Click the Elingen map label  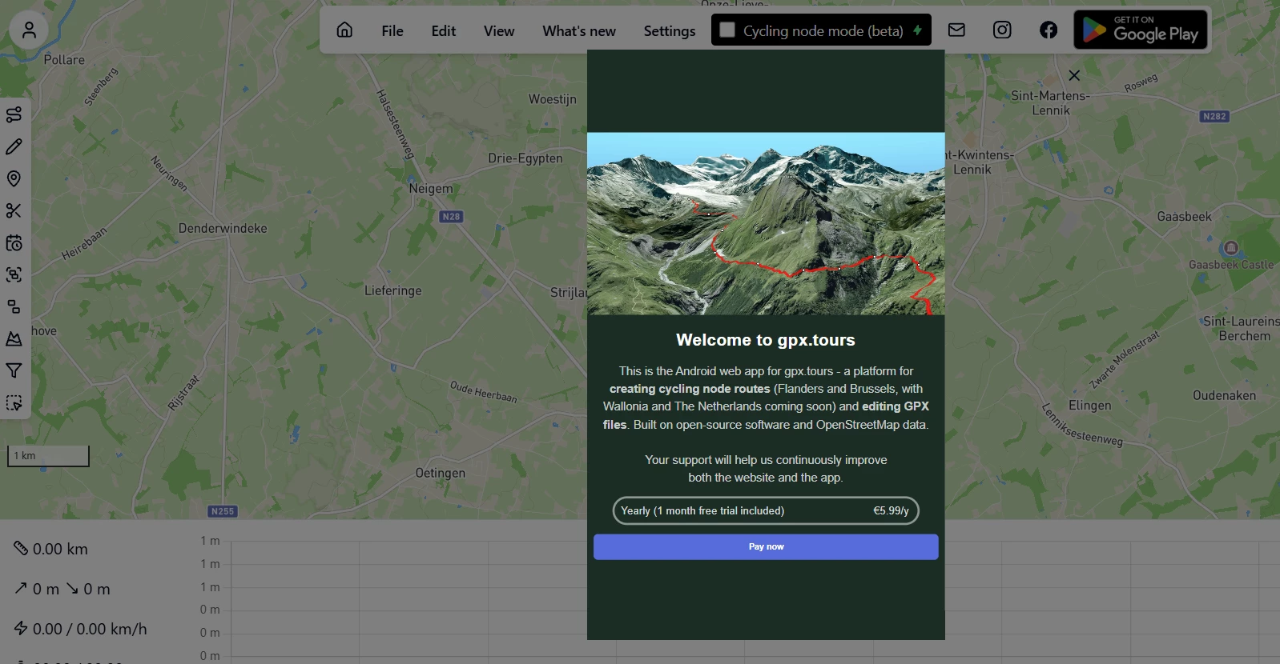click(x=1090, y=406)
